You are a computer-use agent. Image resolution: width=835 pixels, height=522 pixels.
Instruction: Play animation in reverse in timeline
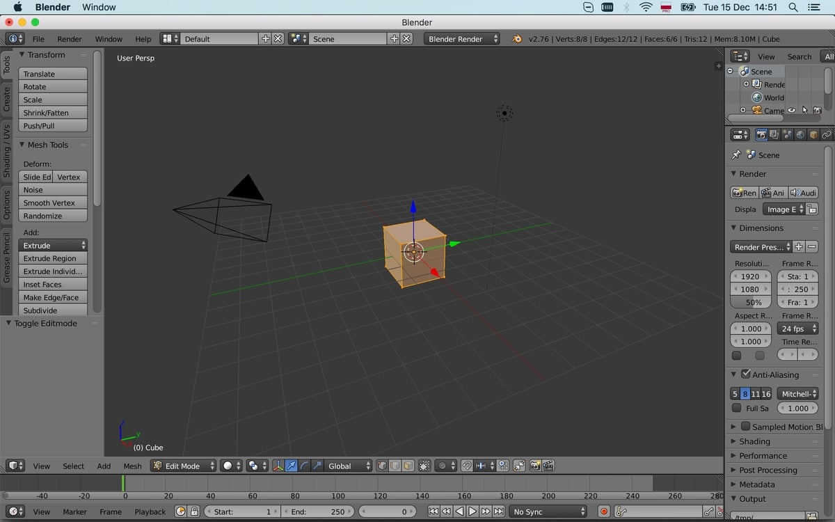(459, 512)
